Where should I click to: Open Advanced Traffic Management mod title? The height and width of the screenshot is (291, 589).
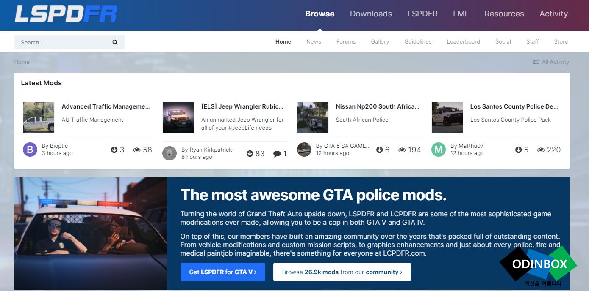click(x=106, y=106)
